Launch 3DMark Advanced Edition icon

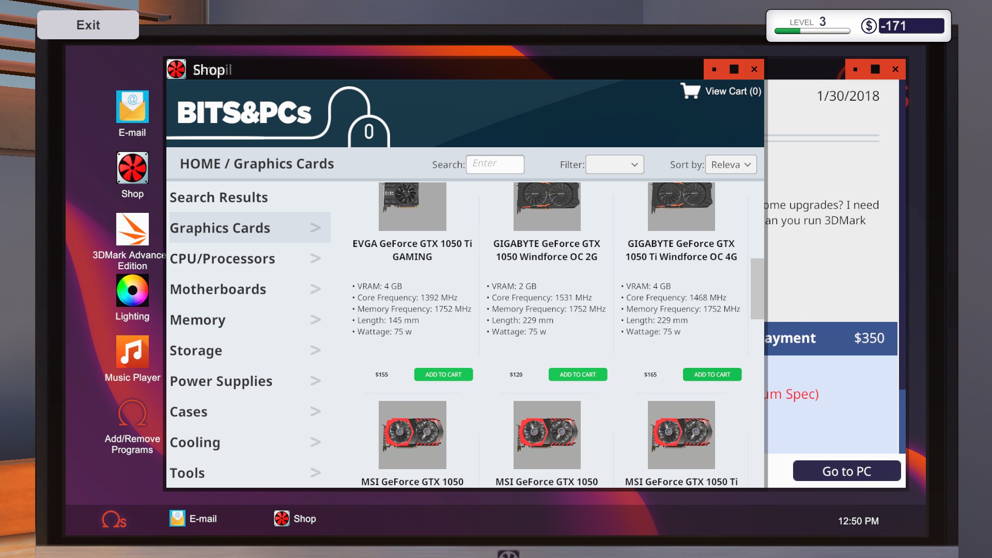[x=132, y=229]
